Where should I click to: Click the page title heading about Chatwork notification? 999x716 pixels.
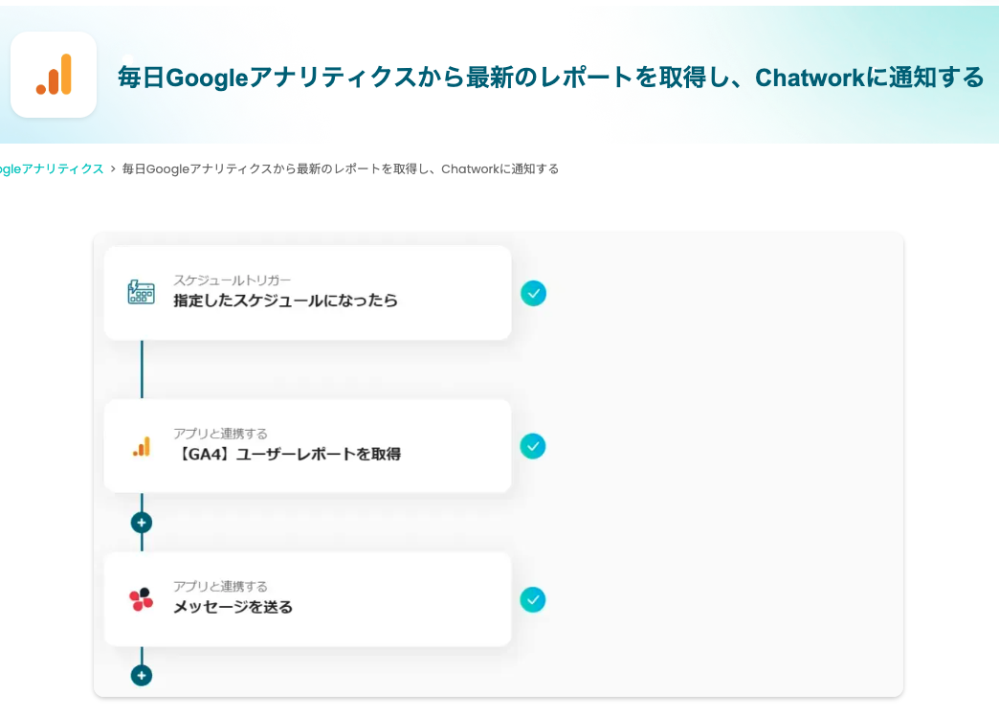550,78
